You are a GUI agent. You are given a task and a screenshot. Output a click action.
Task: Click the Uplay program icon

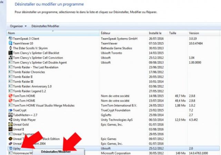10,148
